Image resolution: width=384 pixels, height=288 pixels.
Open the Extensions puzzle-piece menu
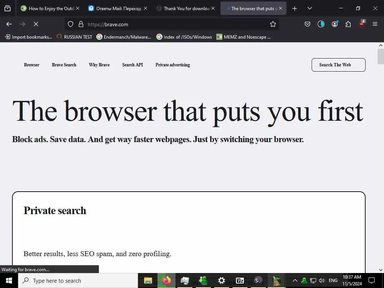pyautogui.click(x=348, y=24)
